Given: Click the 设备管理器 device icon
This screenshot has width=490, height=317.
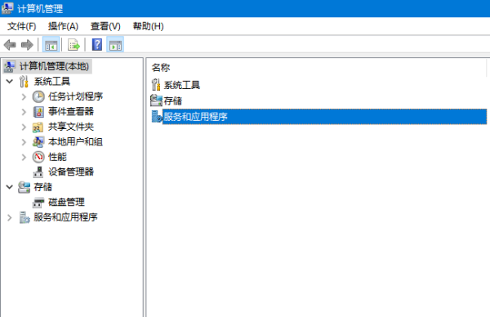Looking at the screenshot, I should pos(38,172).
